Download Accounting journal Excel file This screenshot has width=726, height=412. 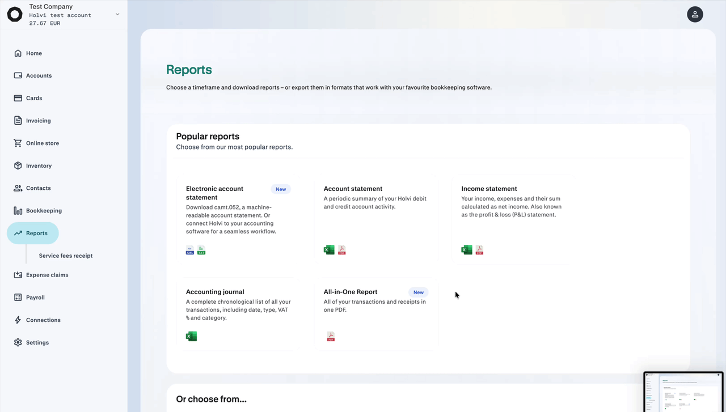click(192, 336)
